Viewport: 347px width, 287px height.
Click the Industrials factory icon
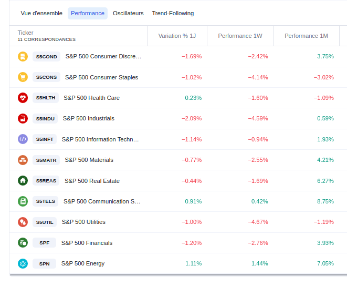tap(23, 118)
